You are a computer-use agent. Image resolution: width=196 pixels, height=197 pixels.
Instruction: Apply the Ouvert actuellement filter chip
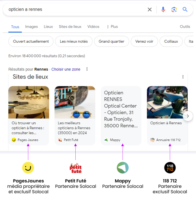click(x=31, y=41)
